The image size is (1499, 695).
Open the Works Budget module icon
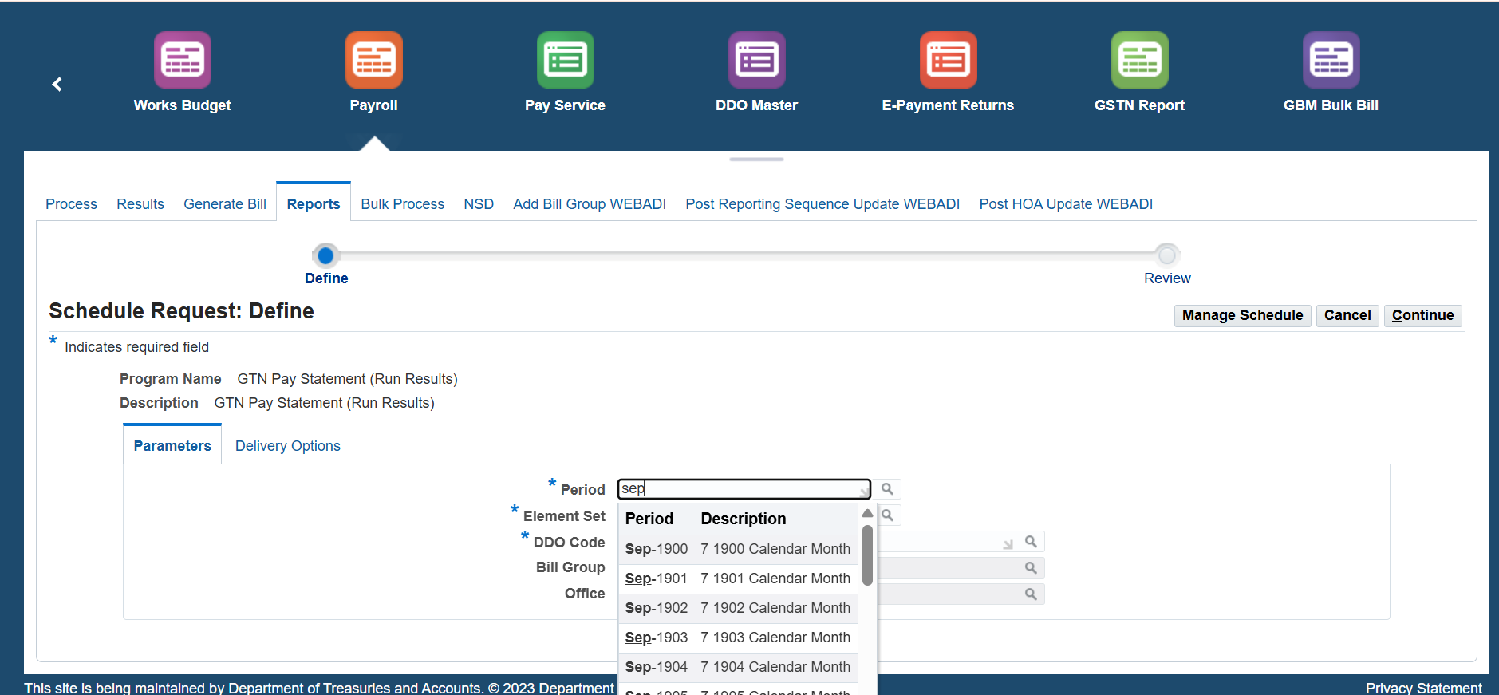click(183, 60)
